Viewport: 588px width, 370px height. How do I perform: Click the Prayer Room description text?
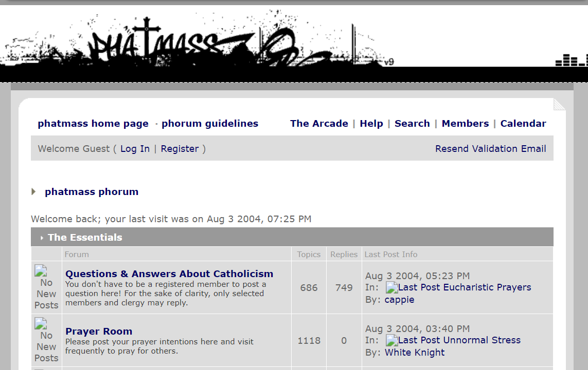(x=159, y=346)
